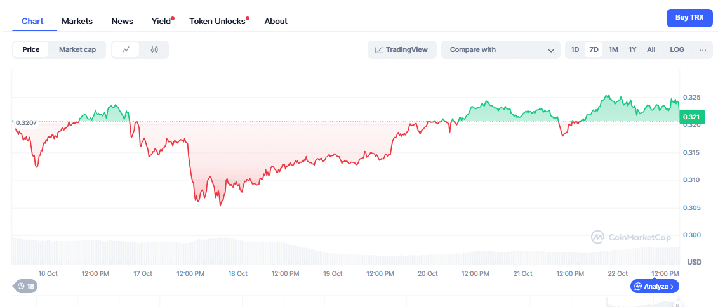Image resolution: width=718 pixels, height=307 pixels.
Task: Expand the Compare with dropdown
Action: 501,49
